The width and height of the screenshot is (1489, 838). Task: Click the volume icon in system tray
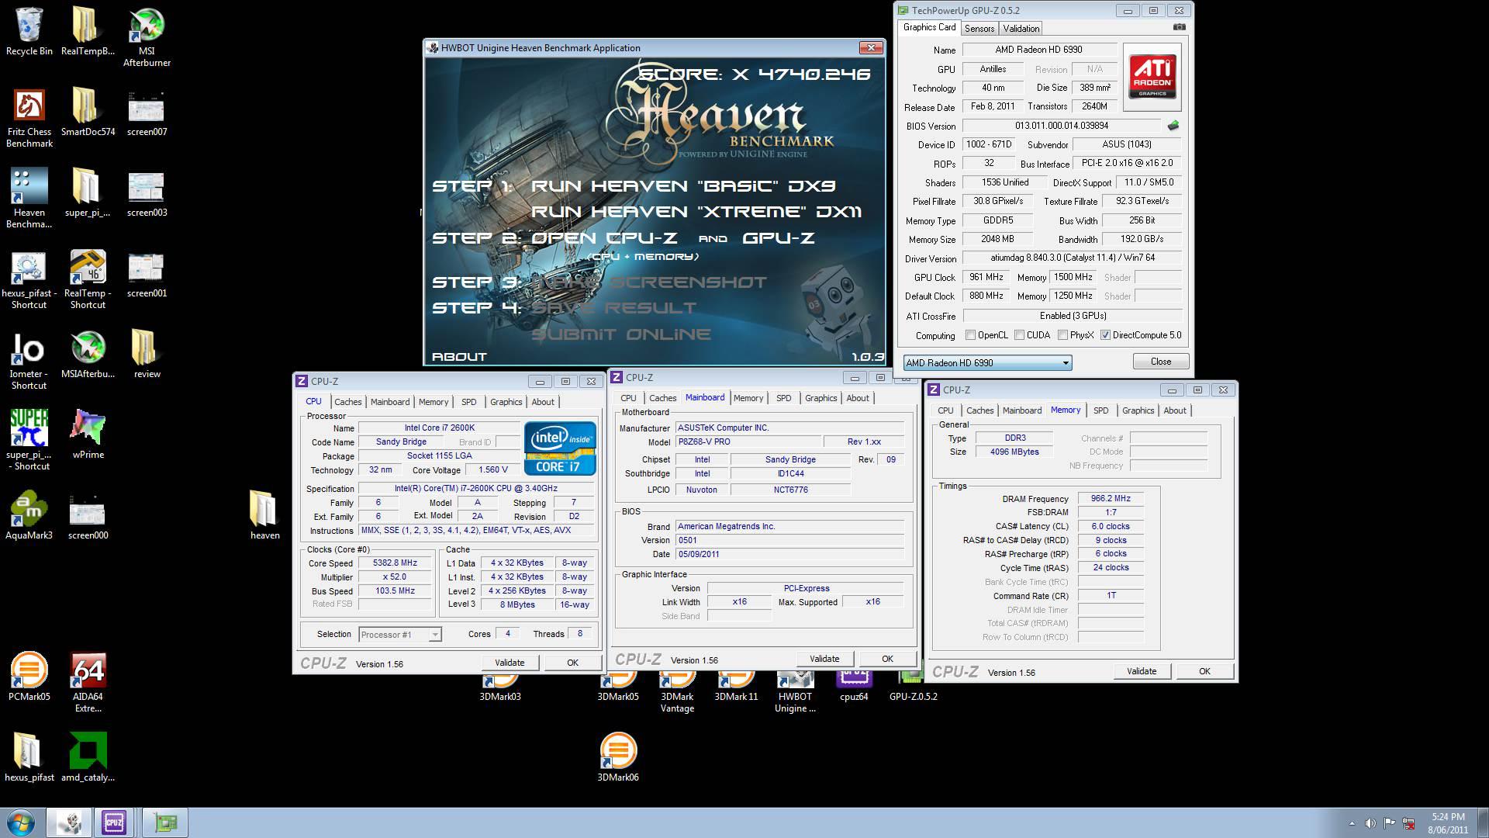click(x=1370, y=823)
